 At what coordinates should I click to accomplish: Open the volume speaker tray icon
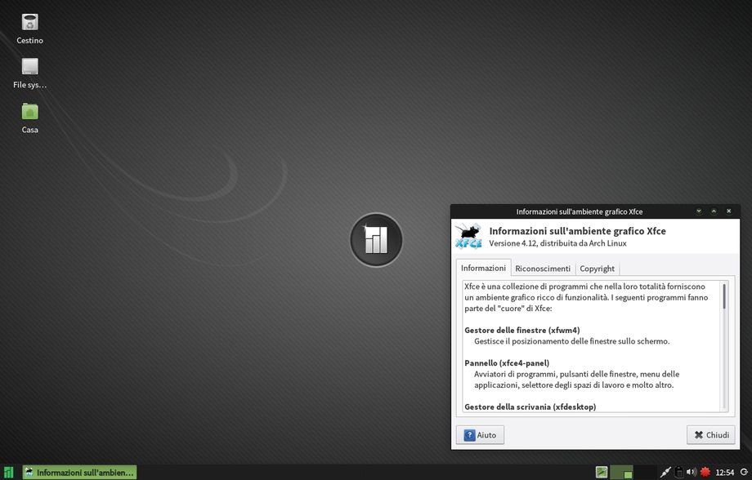coord(692,472)
